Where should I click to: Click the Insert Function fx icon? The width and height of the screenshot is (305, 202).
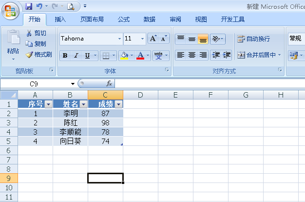109,83
